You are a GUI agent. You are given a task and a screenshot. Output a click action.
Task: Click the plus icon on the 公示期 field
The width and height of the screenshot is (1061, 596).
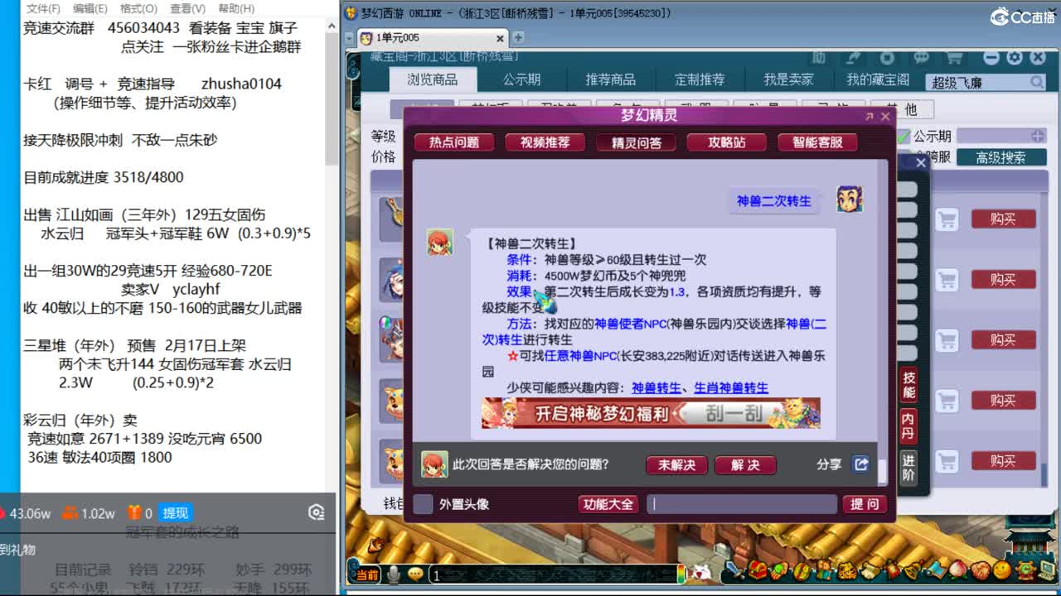click(1038, 136)
